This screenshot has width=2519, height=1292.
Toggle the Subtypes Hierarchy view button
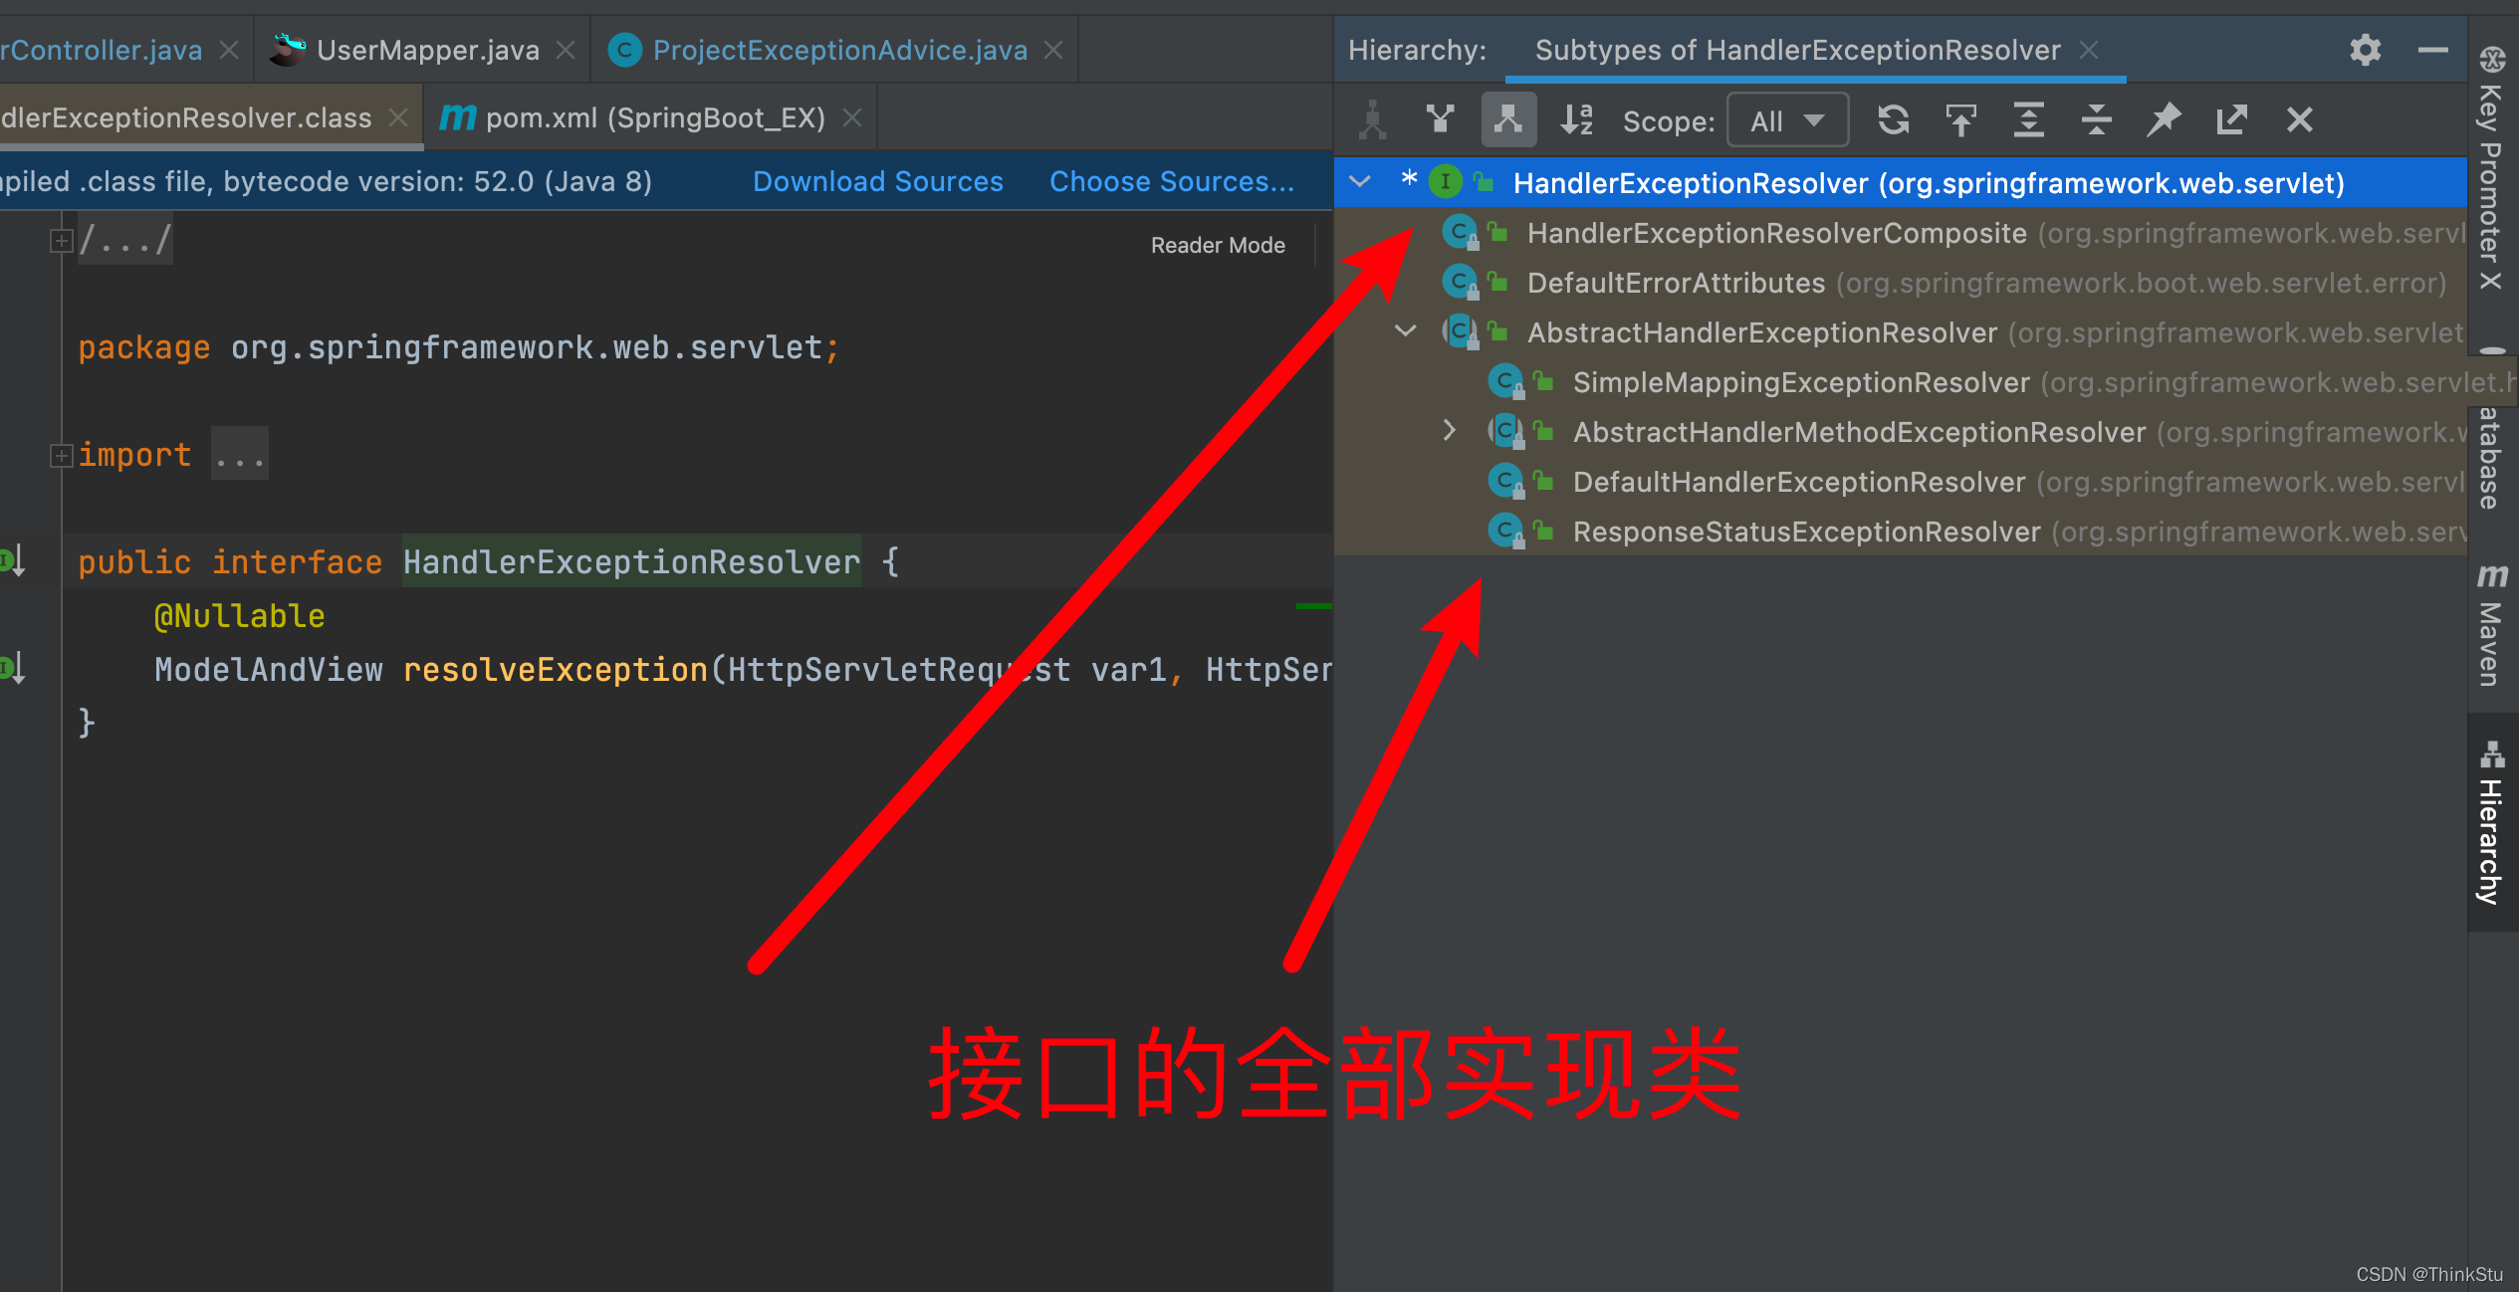1507,120
